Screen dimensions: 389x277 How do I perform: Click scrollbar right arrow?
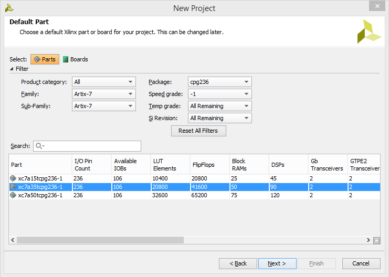[x=369, y=240]
